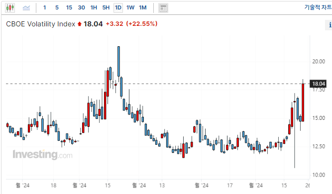Click the latest red candlestick at 18.04
Viewport: 332px width, 194px height.
(303, 102)
